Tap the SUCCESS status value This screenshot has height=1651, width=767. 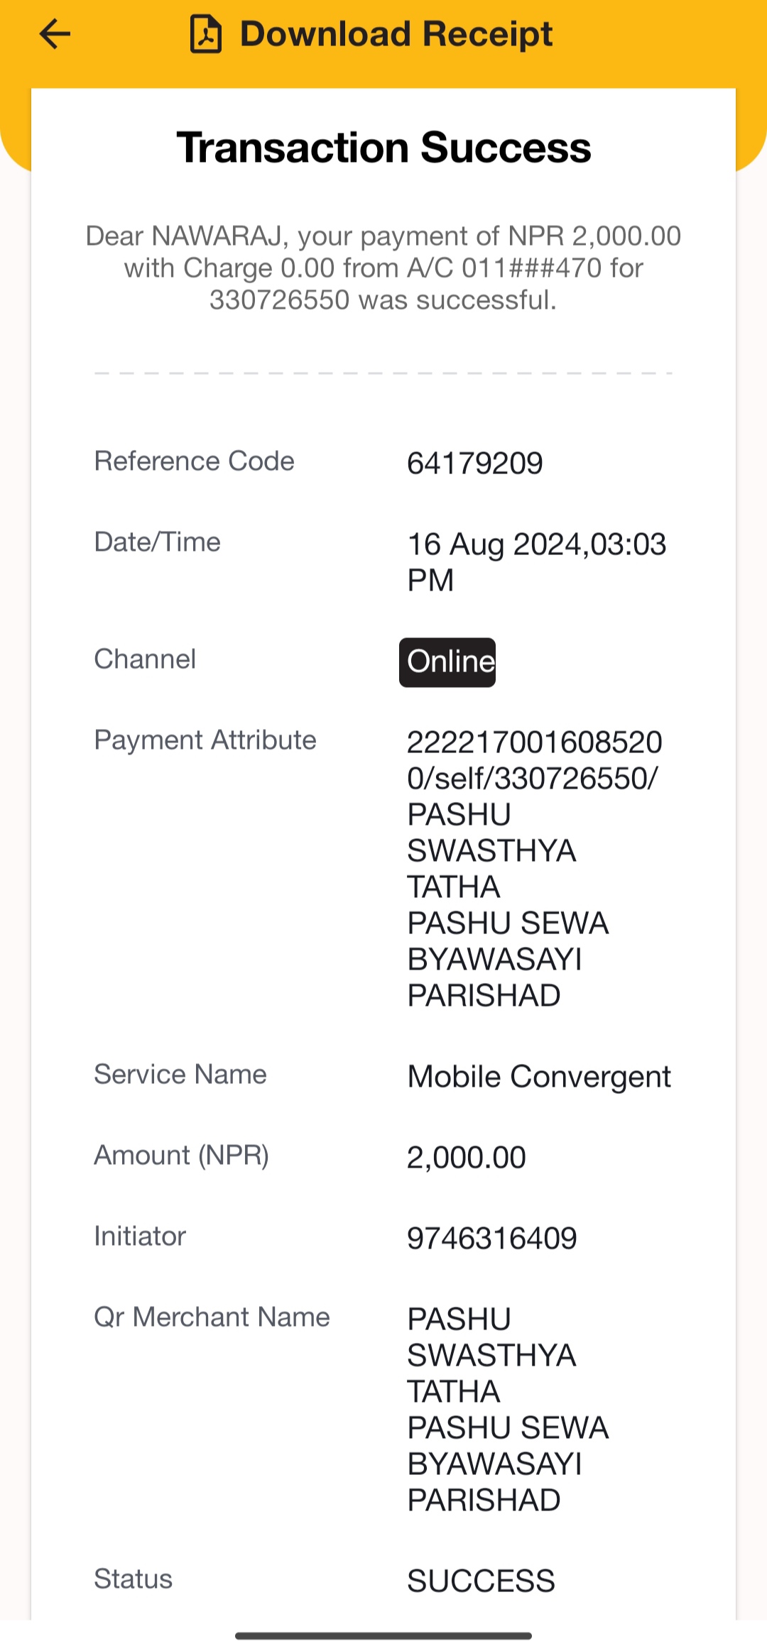(481, 1581)
